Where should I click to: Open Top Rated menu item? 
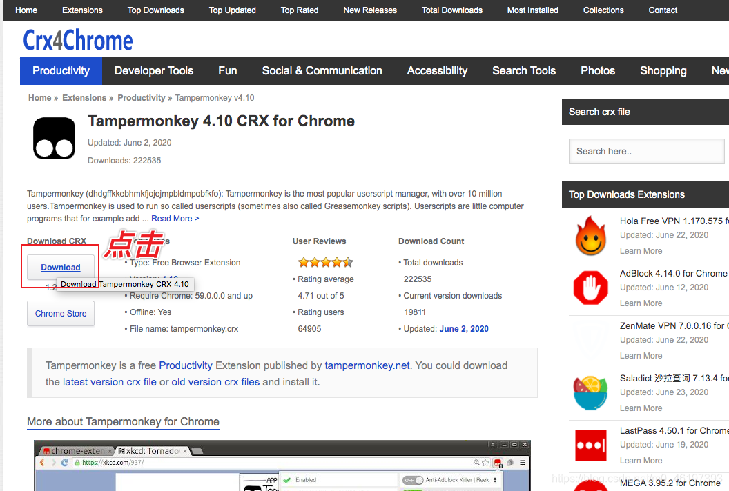(300, 10)
